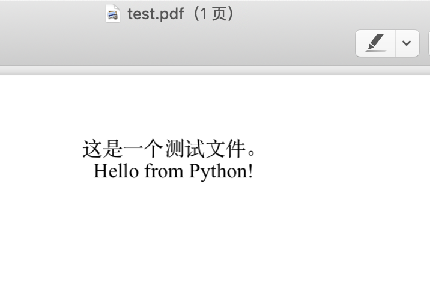Click the cut-off toolbar button right of chevron

pos(428,43)
